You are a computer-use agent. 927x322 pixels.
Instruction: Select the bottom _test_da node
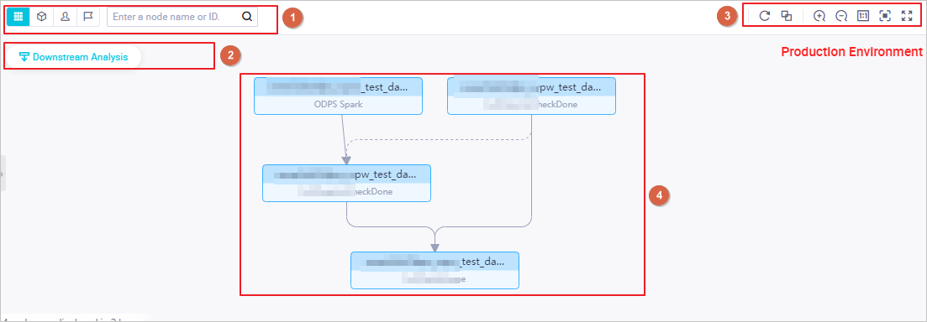coord(435,270)
